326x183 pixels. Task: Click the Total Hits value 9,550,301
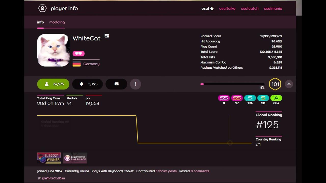pos(275,57)
